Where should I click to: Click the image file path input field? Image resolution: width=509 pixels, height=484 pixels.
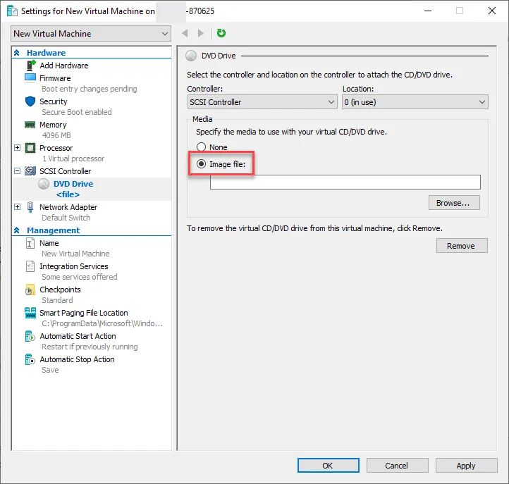click(x=345, y=182)
